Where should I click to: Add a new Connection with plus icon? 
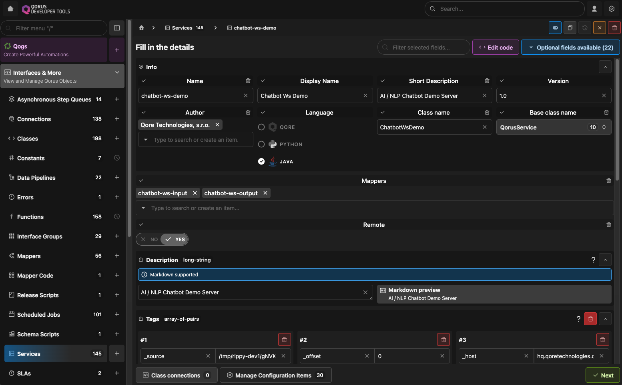coord(117,119)
